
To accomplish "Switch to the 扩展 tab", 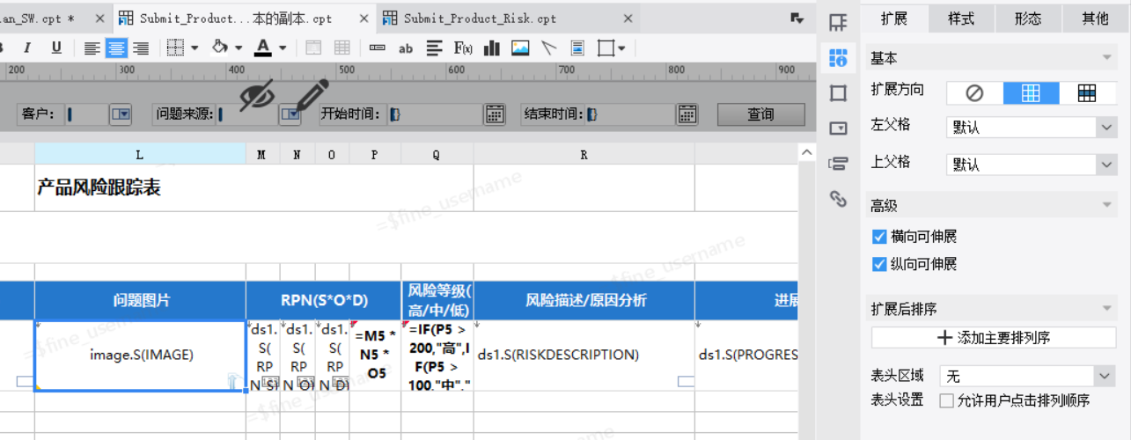I will [x=893, y=19].
